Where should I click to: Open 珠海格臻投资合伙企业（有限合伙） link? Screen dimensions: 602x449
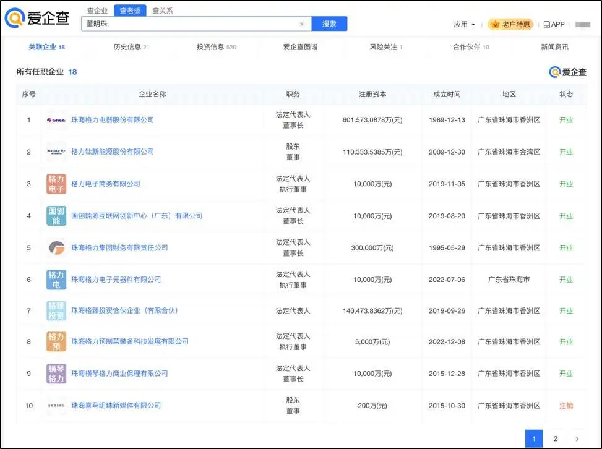[124, 310]
